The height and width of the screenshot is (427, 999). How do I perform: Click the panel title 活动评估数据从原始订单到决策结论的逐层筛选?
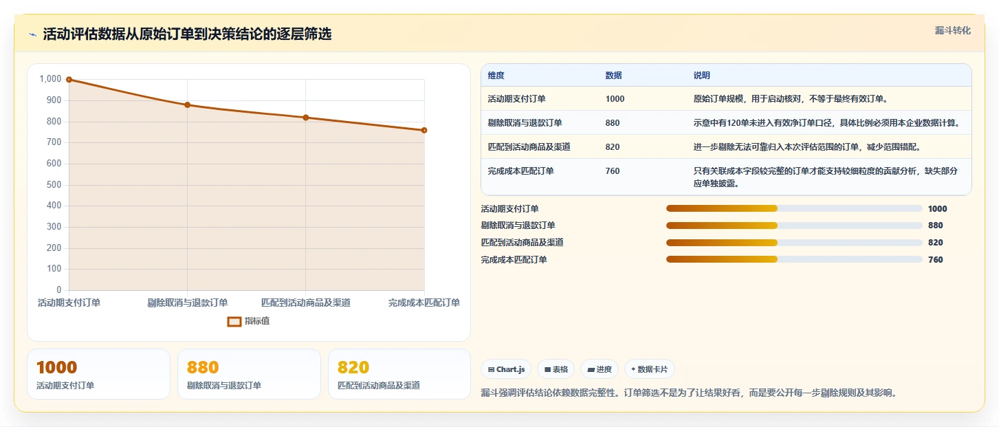(187, 34)
